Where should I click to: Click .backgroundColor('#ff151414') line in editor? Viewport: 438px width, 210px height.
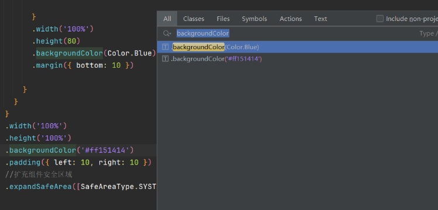70,150
